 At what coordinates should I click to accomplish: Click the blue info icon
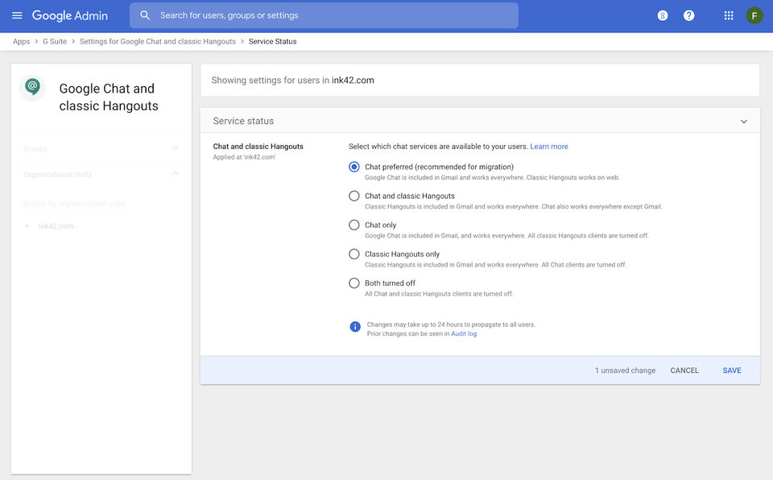coord(355,326)
